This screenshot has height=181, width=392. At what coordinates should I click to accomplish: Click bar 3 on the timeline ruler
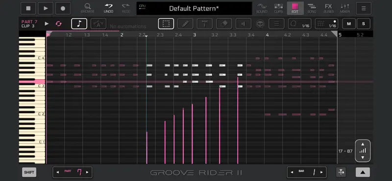195,35
